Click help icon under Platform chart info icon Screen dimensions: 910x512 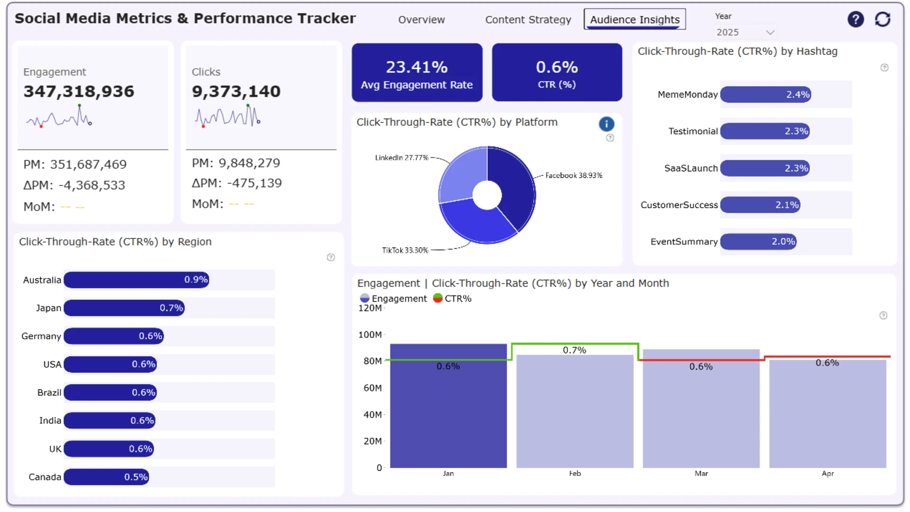click(610, 138)
